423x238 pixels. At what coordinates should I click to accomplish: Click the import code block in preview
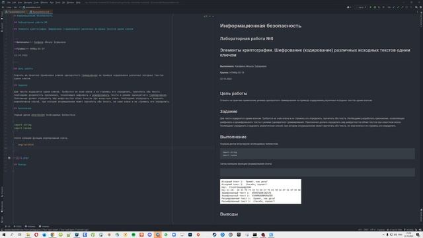click(x=317, y=153)
